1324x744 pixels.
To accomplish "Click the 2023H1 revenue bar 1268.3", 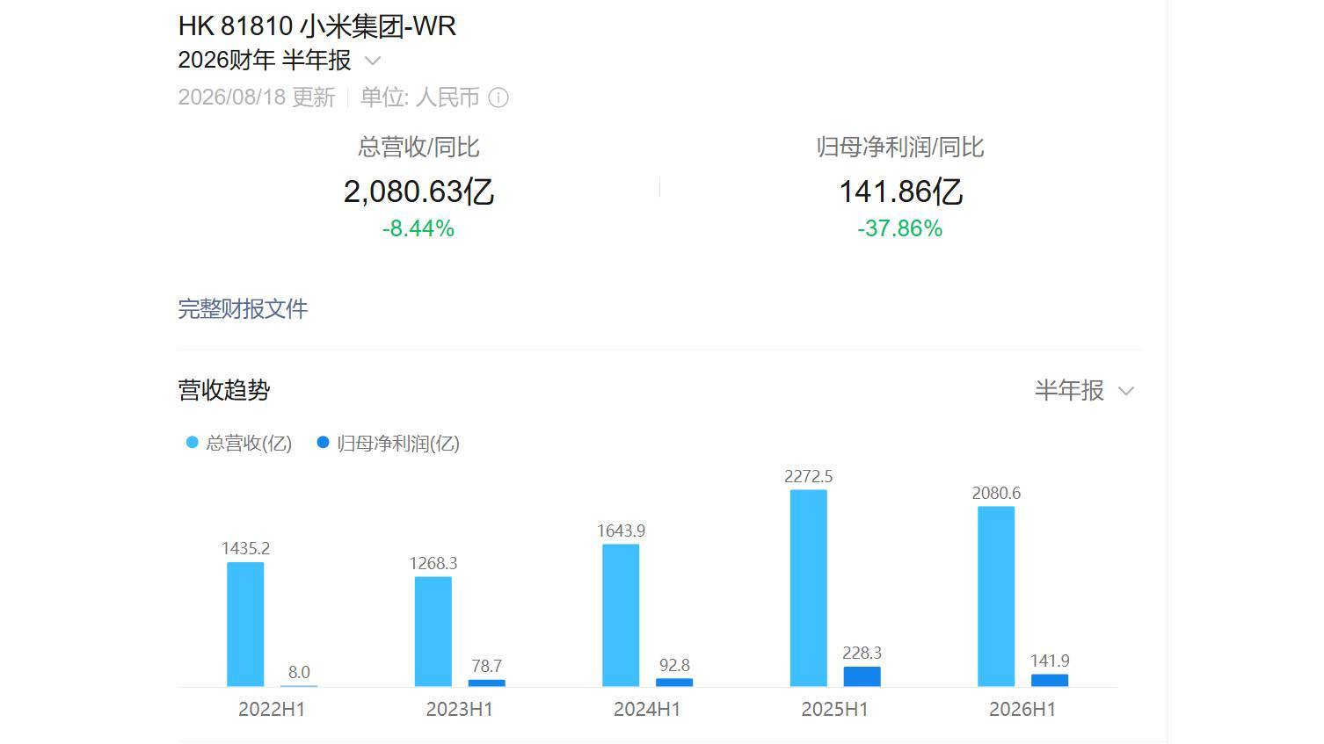I will point(433,632).
